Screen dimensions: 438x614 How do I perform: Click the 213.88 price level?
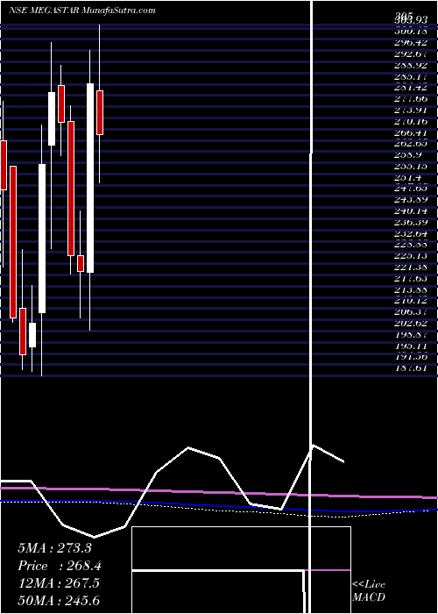(x=411, y=289)
